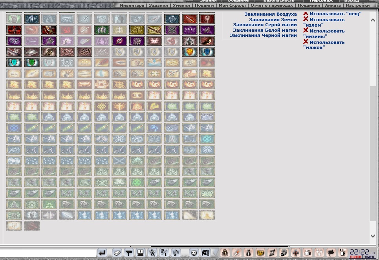Switch to TIMER mode
This screenshot has width=379, height=260.
369,257
